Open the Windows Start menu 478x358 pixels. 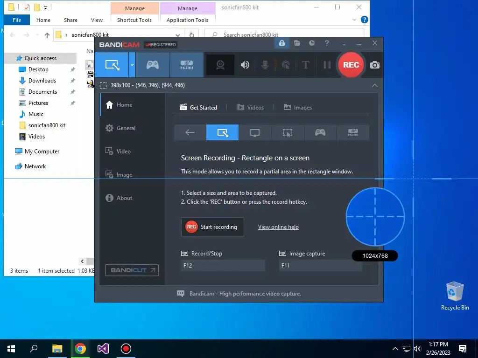coord(11,349)
